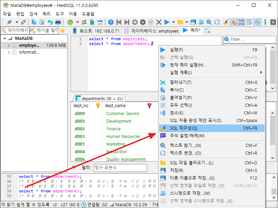Click the paste clipboard toolbar icon
This screenshot has height=208, width=278.
click(x=42, y=22)
